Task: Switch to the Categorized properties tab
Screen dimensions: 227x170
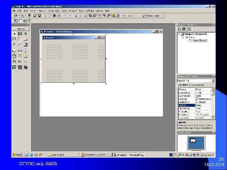Action: [197, 85]
